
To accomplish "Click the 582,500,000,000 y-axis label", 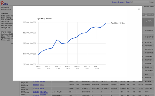I will [x=29, y=33].
